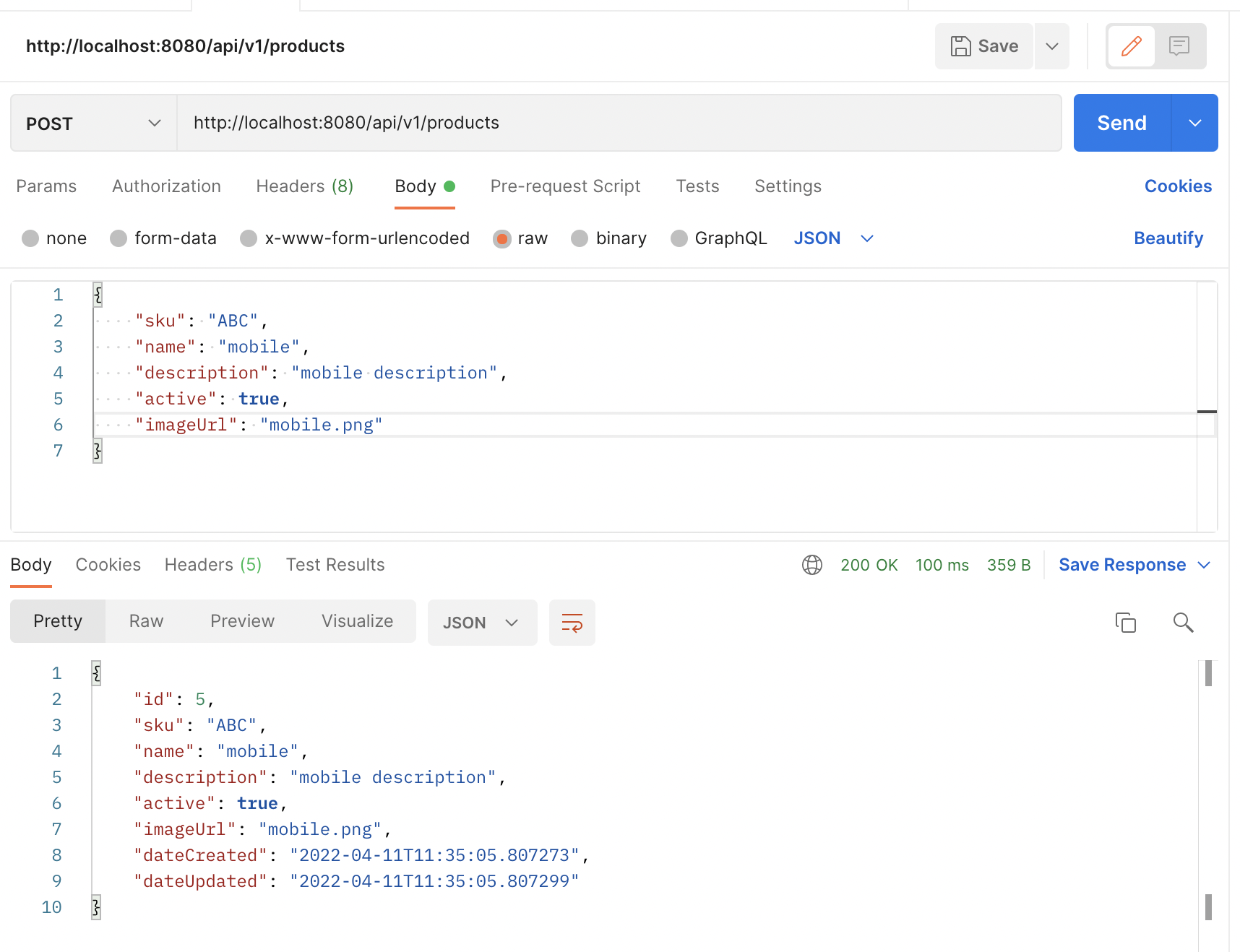
Task: Click the request URL input field
Action: (619, 123)
